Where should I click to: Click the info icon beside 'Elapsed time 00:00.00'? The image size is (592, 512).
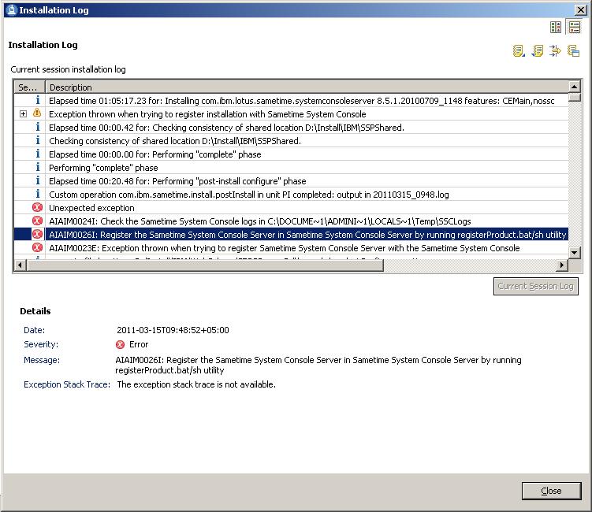point(37,154)
